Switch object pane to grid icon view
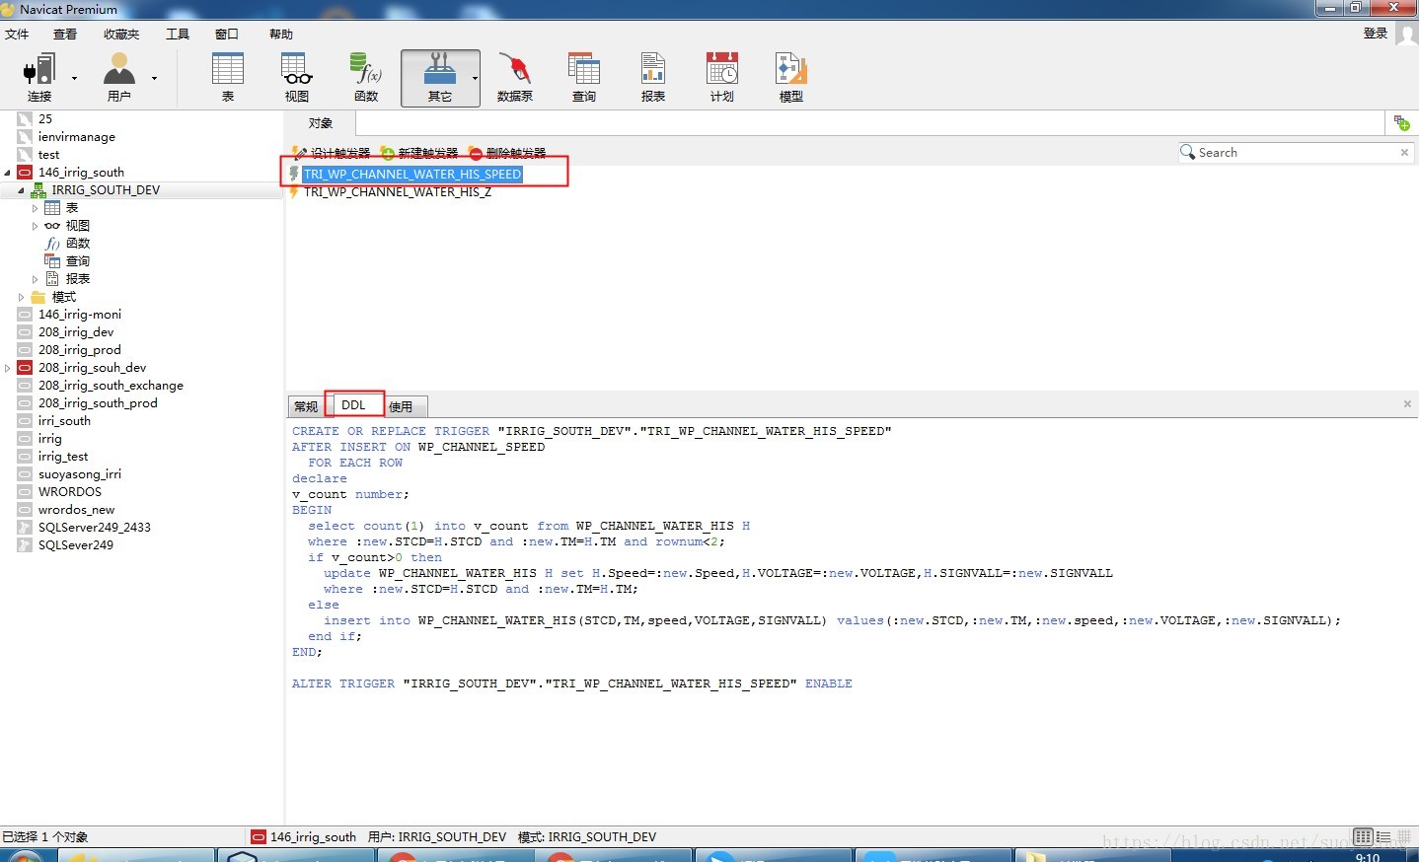This screenshot has width=1419, height=862. (1363, 836)
